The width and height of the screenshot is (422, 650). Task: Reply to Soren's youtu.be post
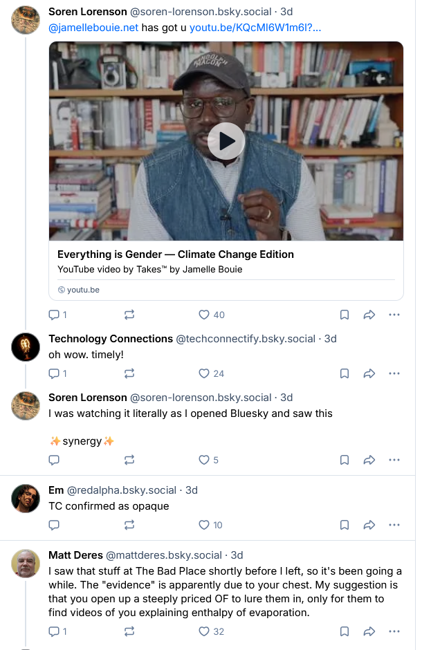click(54, 315)
